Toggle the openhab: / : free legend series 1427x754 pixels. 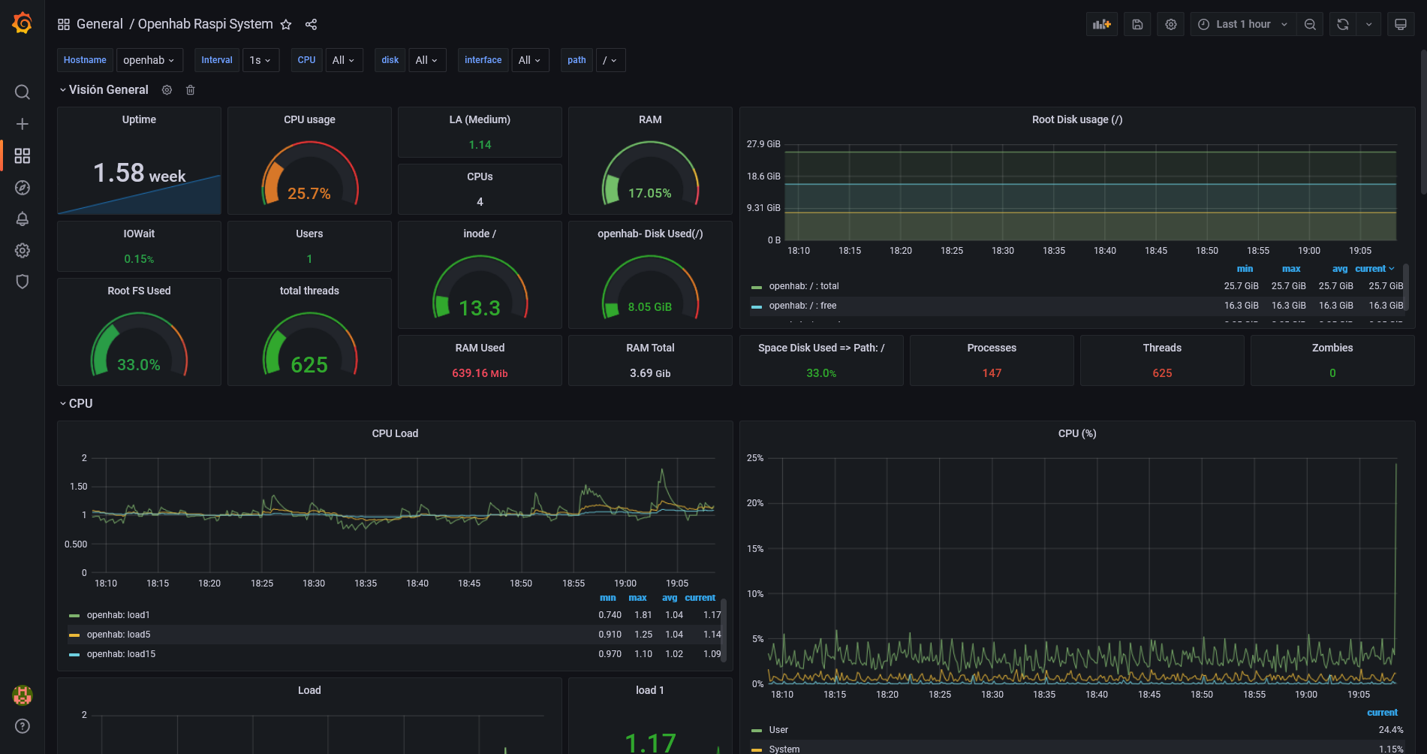pos(802,306)
